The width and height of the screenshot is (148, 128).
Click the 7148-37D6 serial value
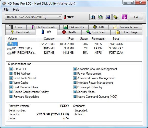coord(116,44)
